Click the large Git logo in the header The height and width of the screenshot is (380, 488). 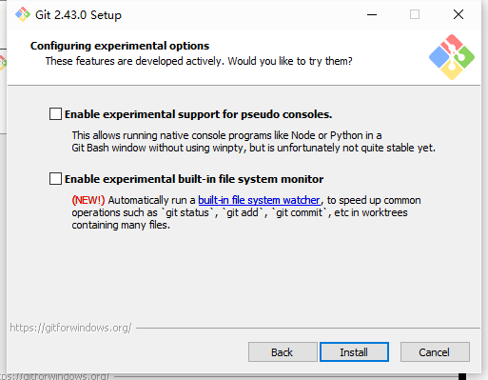pyautogui.click(x=452, y=57)
